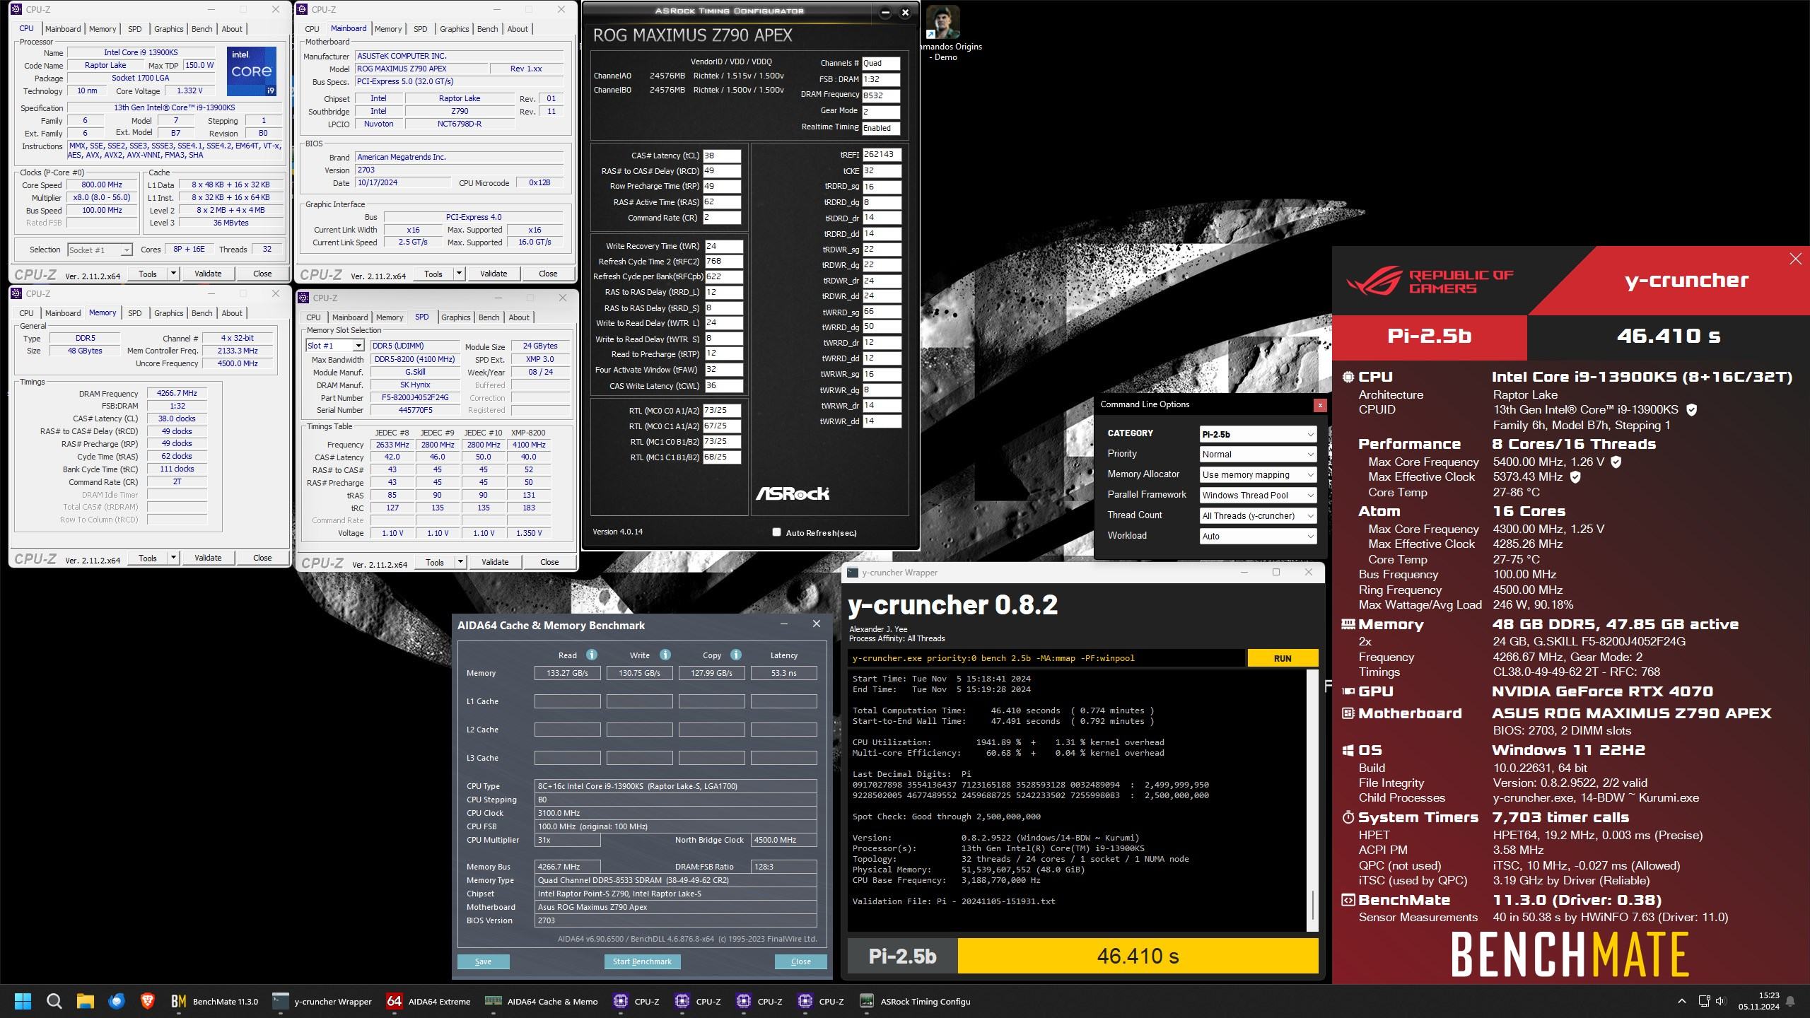Open Socket #1 selection dropdown in CPU-Z
The height and width of the screenshot is (1018, 1810).
point(100,250)
